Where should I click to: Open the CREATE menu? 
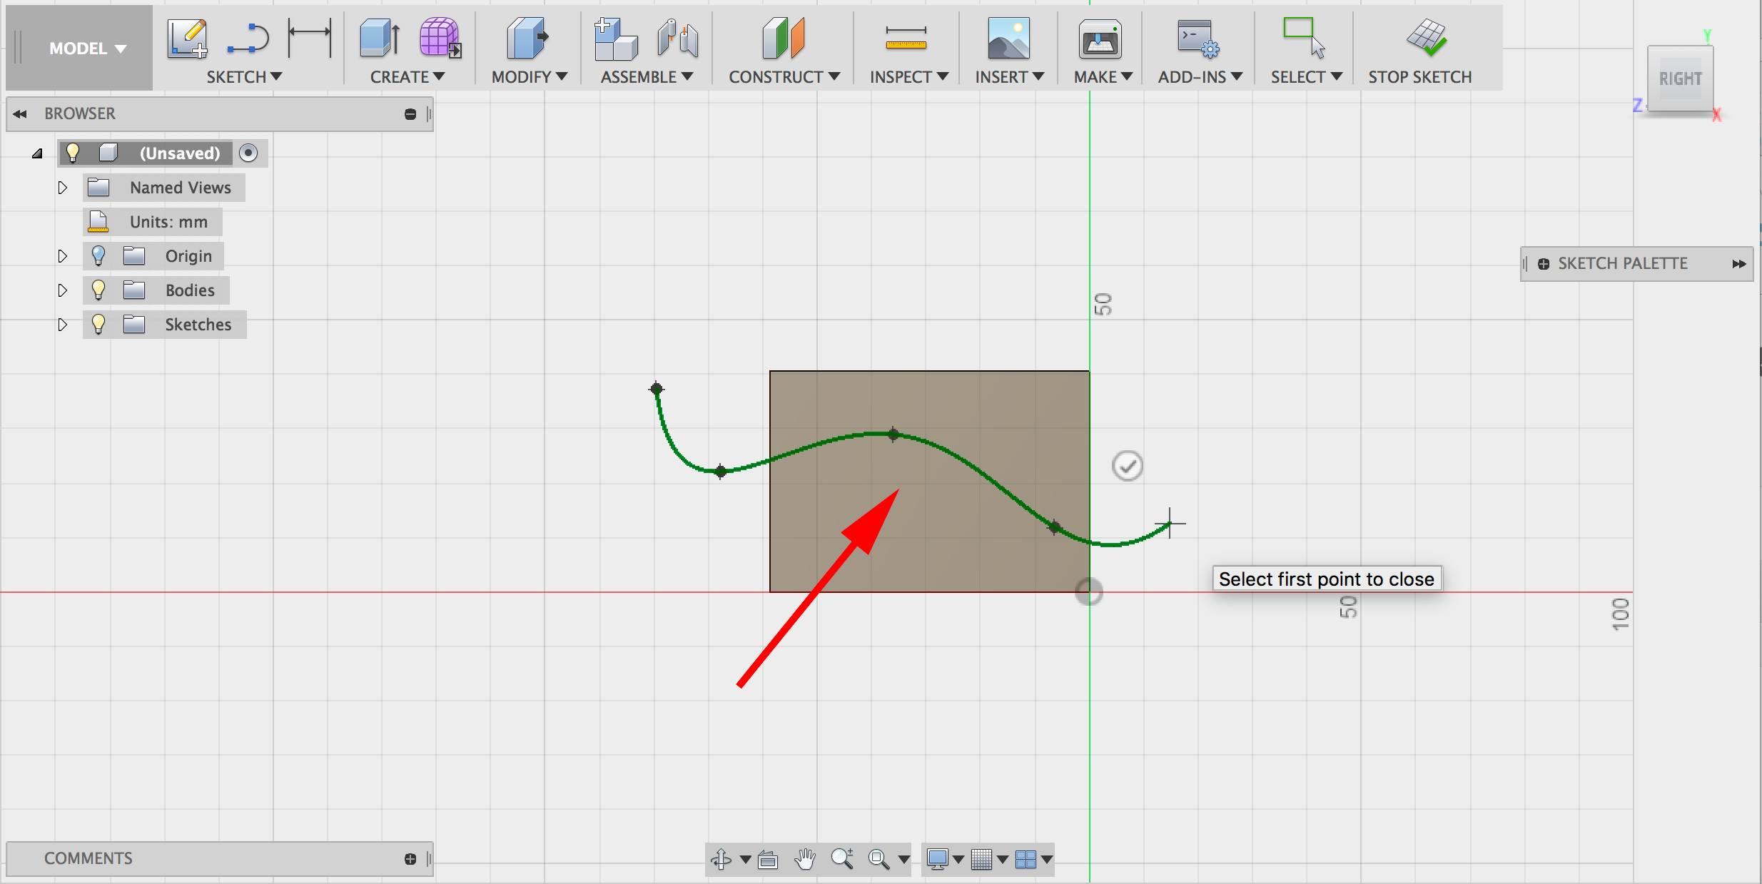point(407,77)
